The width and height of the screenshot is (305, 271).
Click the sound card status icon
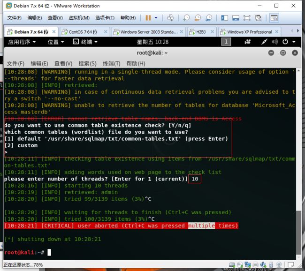(263, 265)
